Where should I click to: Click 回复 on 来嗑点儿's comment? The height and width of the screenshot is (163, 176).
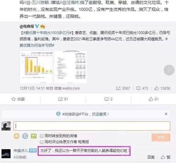[x=151, y=157]
